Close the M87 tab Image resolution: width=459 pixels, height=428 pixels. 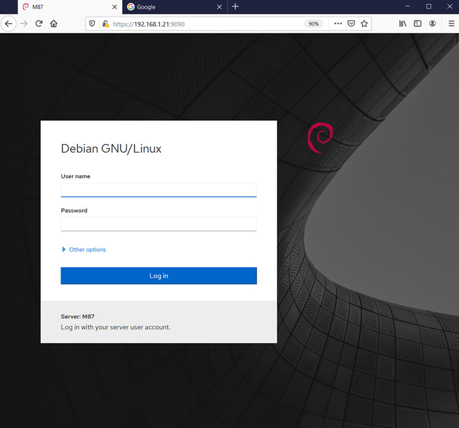[x=114, y=7]
